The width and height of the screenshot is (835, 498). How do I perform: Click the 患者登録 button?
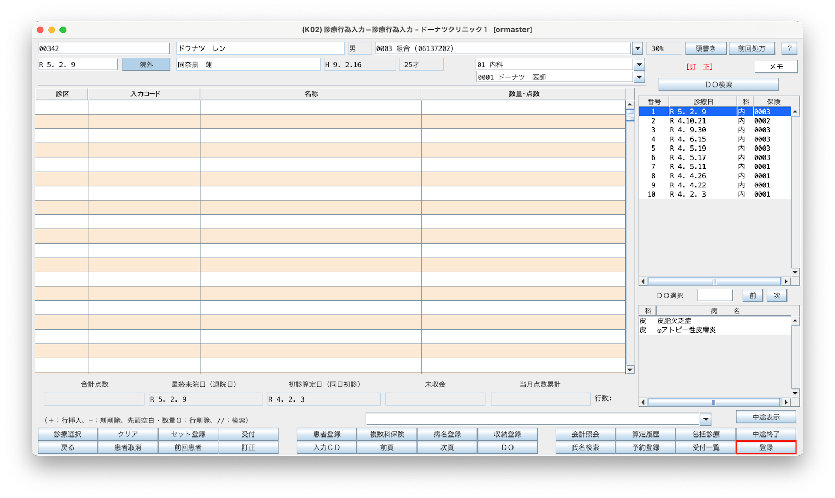[x=327, y=434]
